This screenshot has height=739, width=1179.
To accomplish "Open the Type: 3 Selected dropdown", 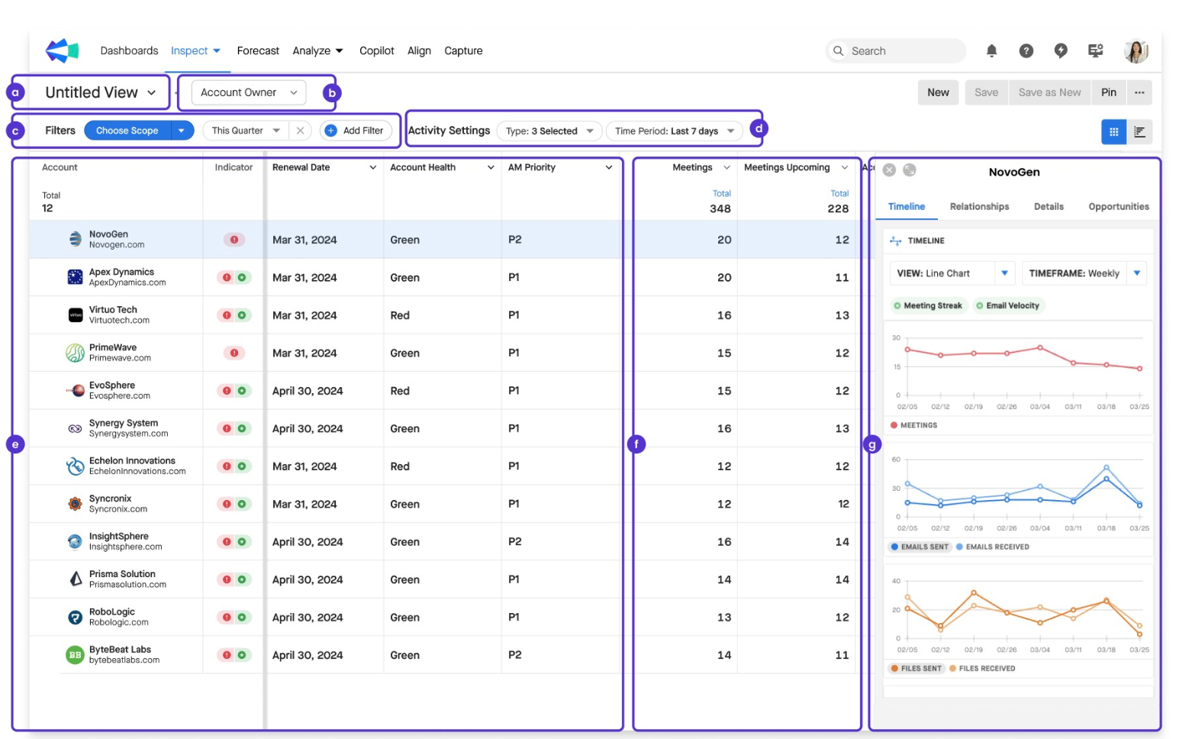I will (549, 131).
